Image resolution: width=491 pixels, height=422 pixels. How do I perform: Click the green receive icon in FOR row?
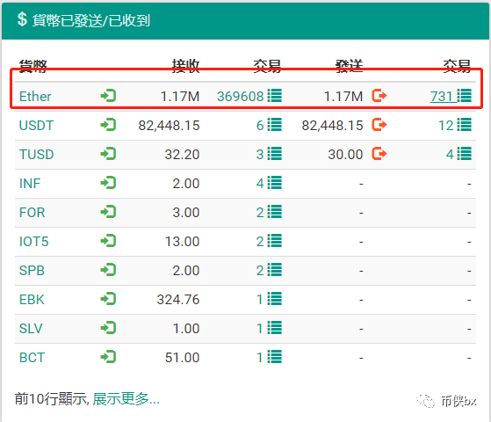click(108, 212)
